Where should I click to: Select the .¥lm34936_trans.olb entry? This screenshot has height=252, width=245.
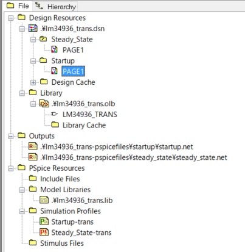point(83,104)
